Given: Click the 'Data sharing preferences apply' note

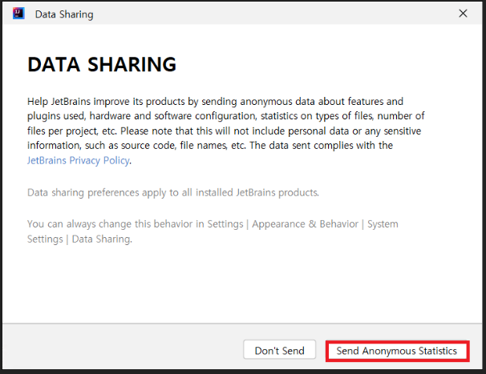Looking at the screenshot, I should coord(173,192).
